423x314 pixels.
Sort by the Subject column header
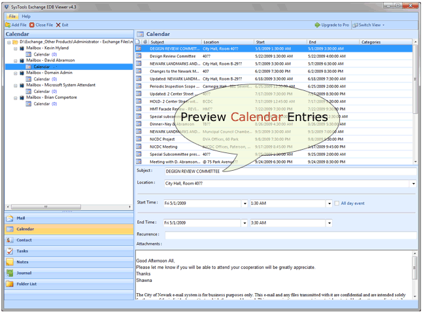pyautogui.click(x=175, y=42)
